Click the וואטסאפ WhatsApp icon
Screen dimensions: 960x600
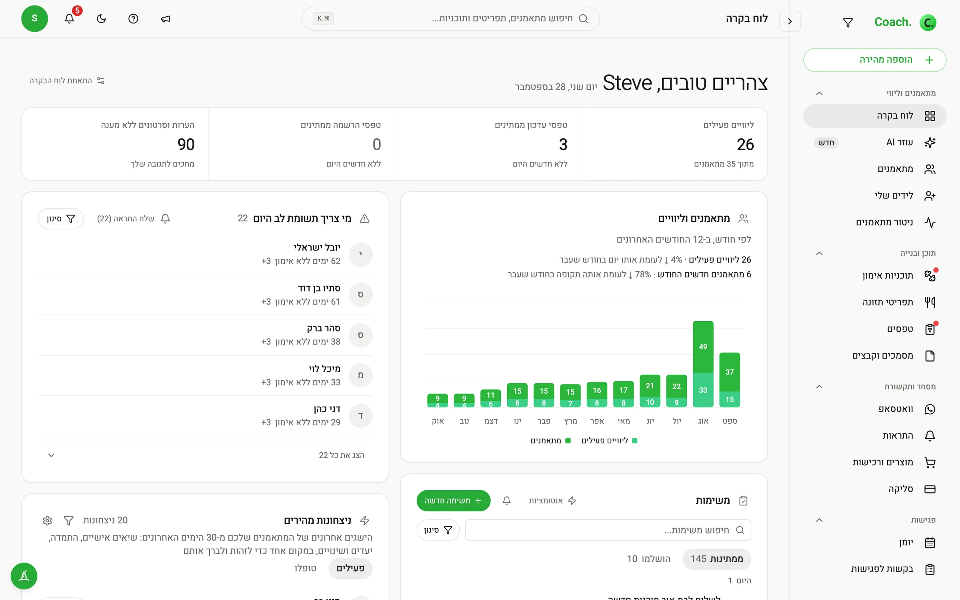[x=930, y=409]
